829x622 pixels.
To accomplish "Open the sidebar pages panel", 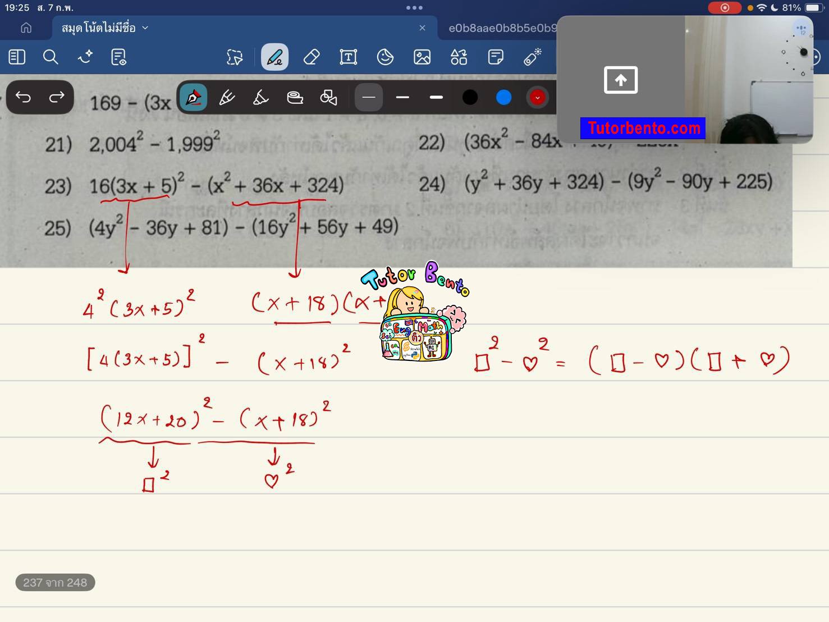I will tap(17, 57).
